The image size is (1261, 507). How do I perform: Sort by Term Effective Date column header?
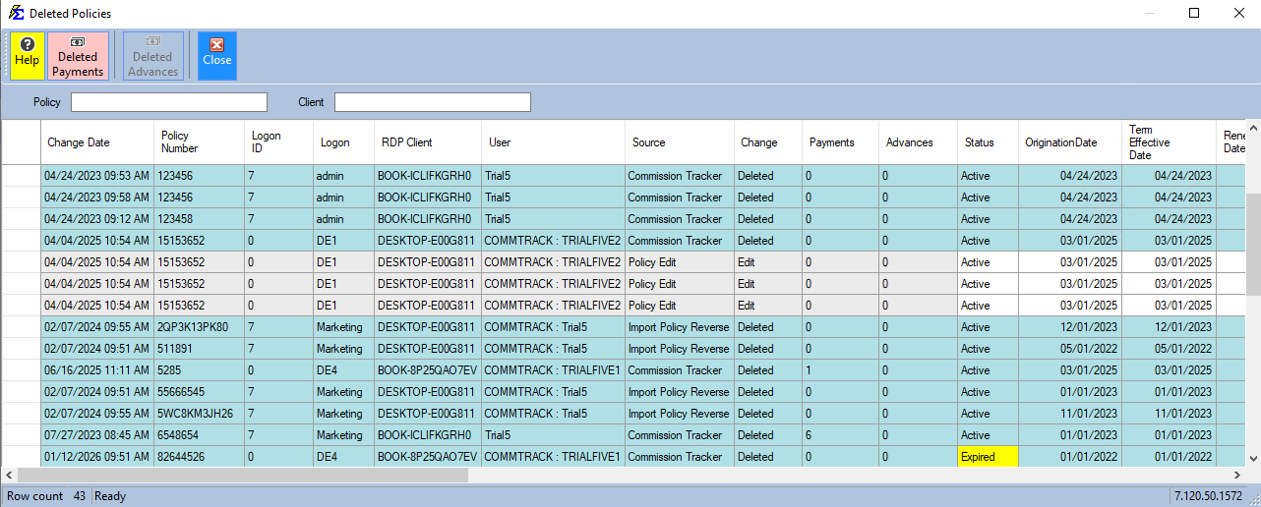coord(1169,142)
